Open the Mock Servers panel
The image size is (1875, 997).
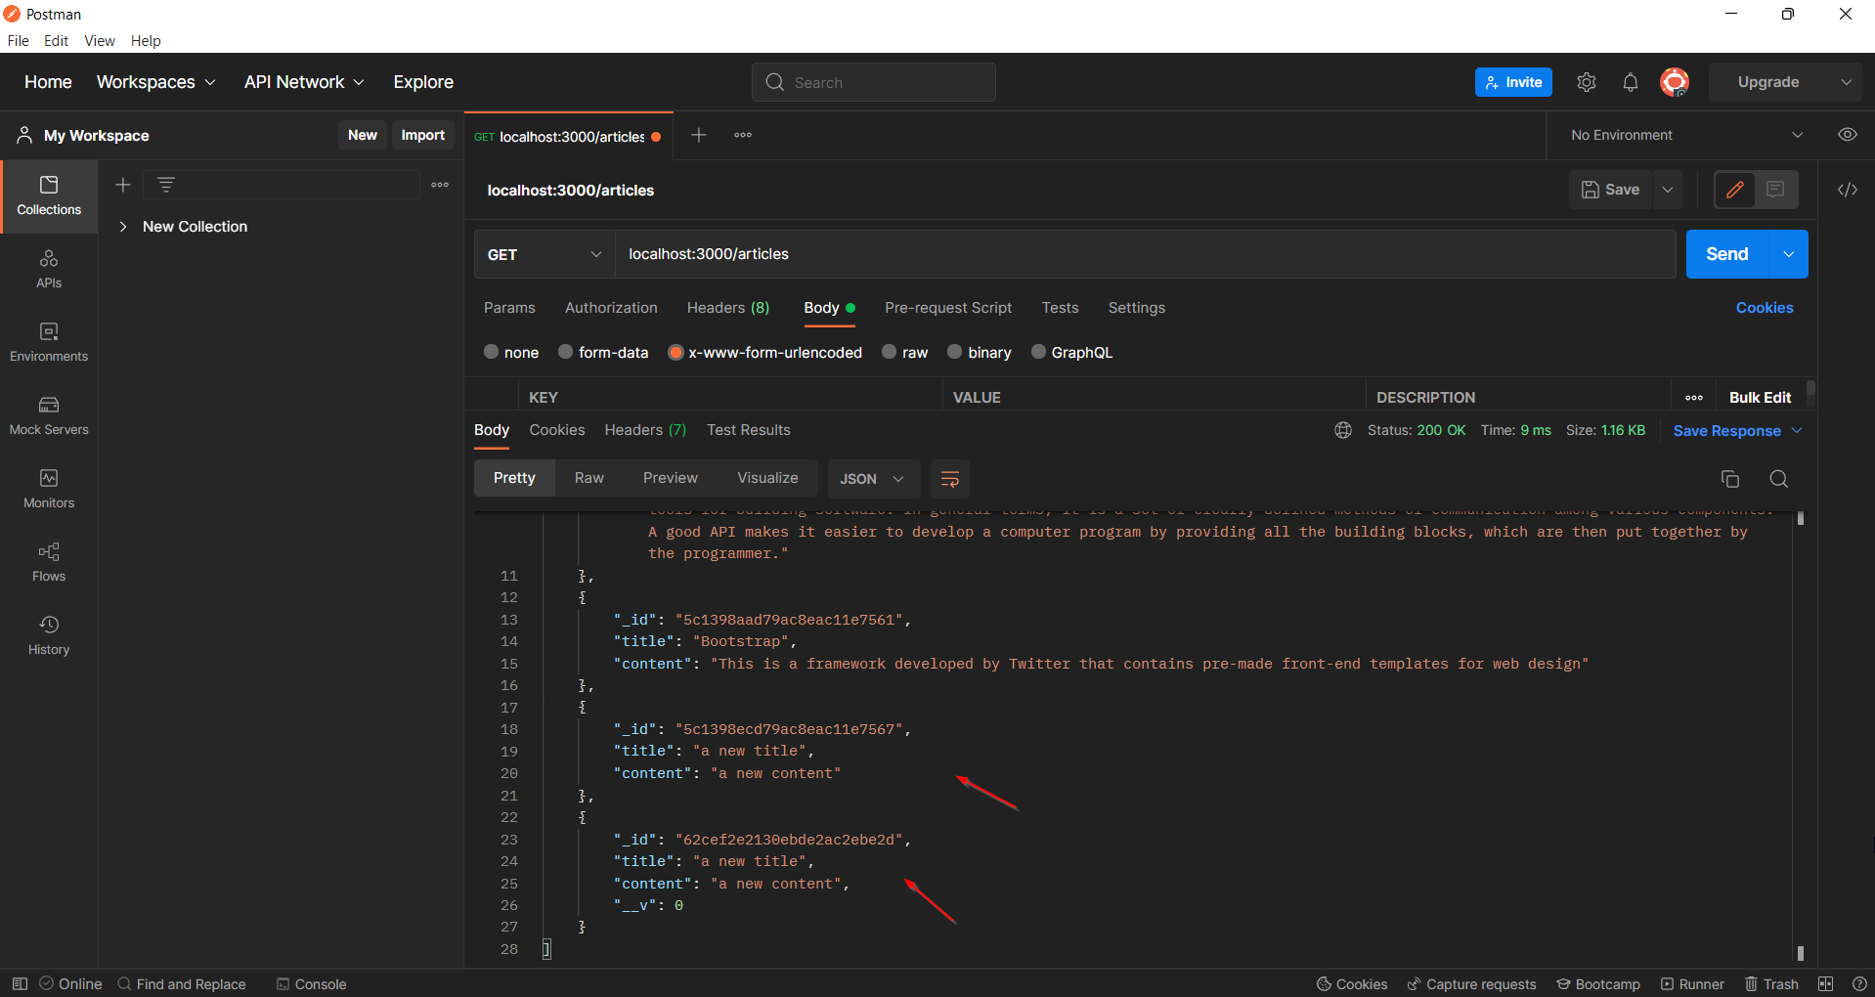[48, 415]
